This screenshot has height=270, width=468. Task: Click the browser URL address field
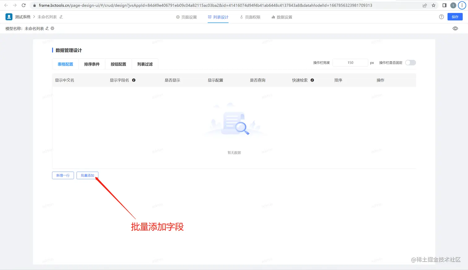click(x=206, y=5)
